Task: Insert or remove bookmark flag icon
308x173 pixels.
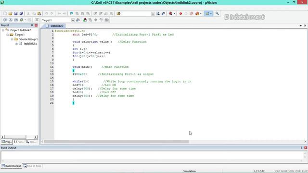Action: (x=72, y=13)
